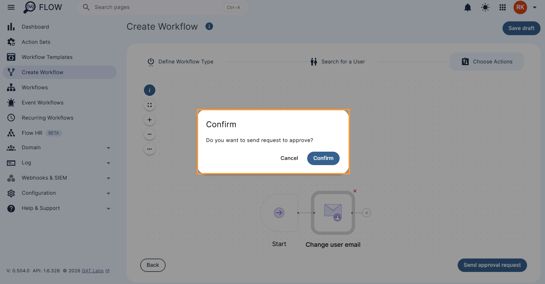Screen dimensions: 545x284
Task: Open Event Workflows page
Action: 60,103
